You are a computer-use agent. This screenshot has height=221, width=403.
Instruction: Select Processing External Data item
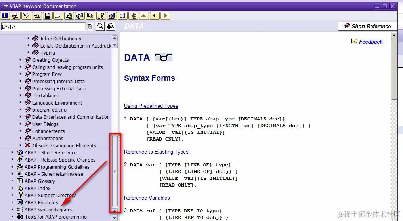[59, 88]
